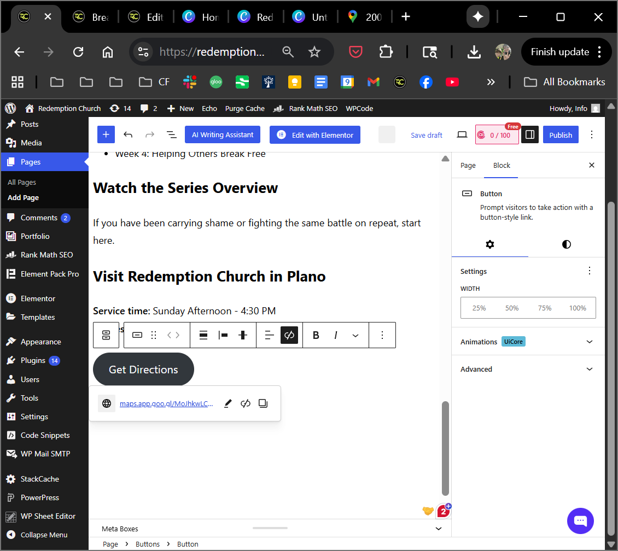Toggle bold formatting on button text
618x551 pixels.
[x=316, y=335]
